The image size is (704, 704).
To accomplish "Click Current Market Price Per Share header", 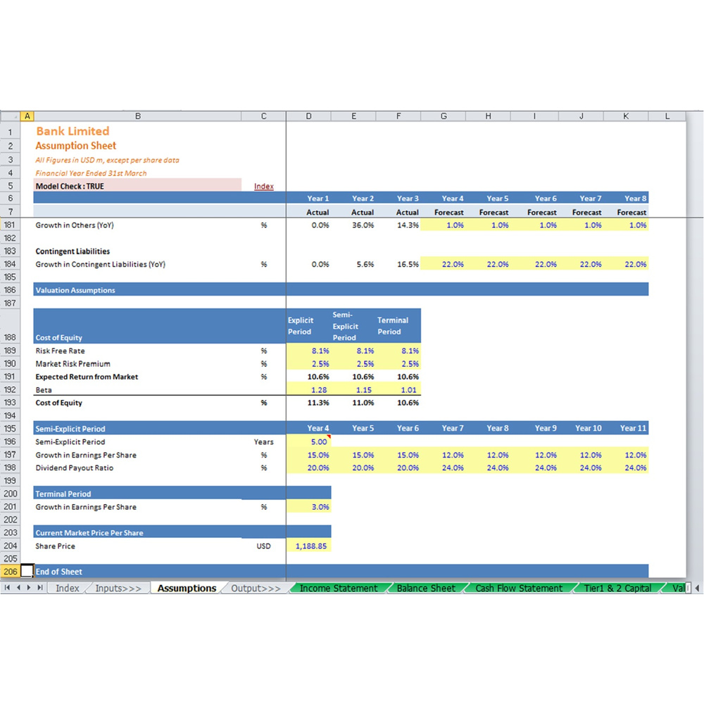I will pyautogui.click(x=182, y=532).
